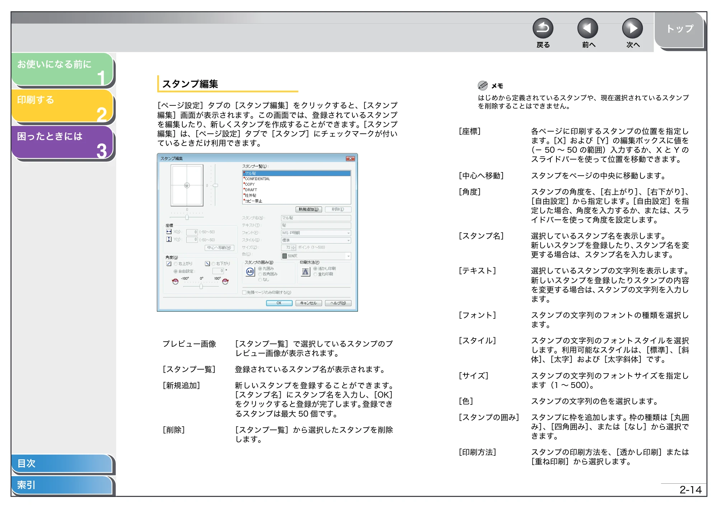Image resolution: width=718 pixels, height=507 pixels.
Task: Open chapter 2 印刷する
Action: click(62, 105)
